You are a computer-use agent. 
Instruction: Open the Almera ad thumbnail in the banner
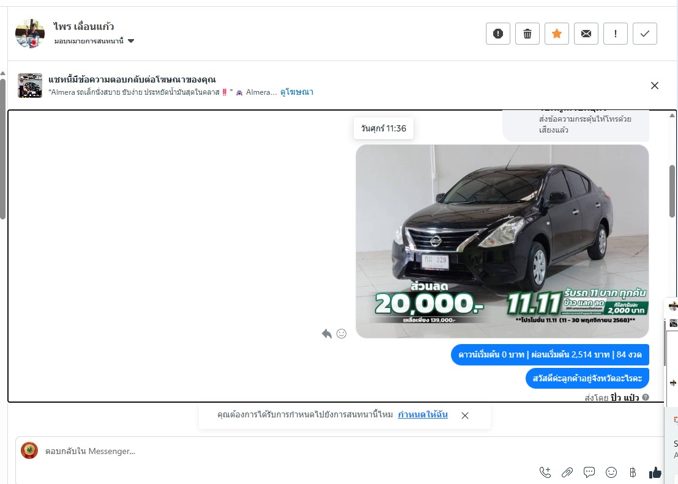(30, 86)
